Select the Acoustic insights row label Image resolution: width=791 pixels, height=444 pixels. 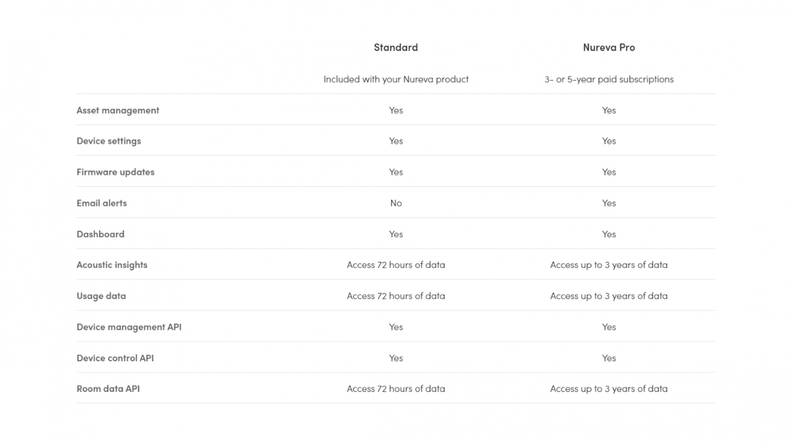(112, 265)
